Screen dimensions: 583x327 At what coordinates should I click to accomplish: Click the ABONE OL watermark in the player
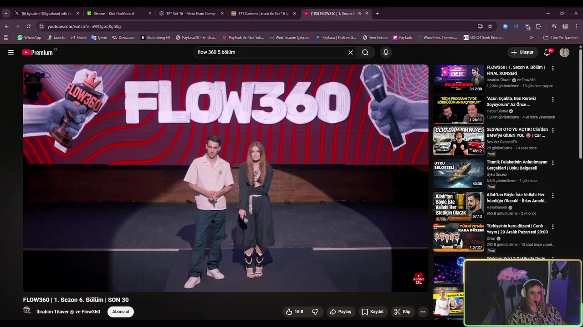tap(418, 279)
